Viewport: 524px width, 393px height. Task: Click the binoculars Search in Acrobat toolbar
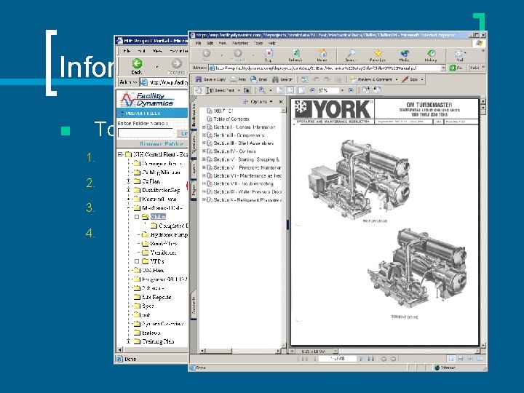pyautogui.click(x=282, y=79)
